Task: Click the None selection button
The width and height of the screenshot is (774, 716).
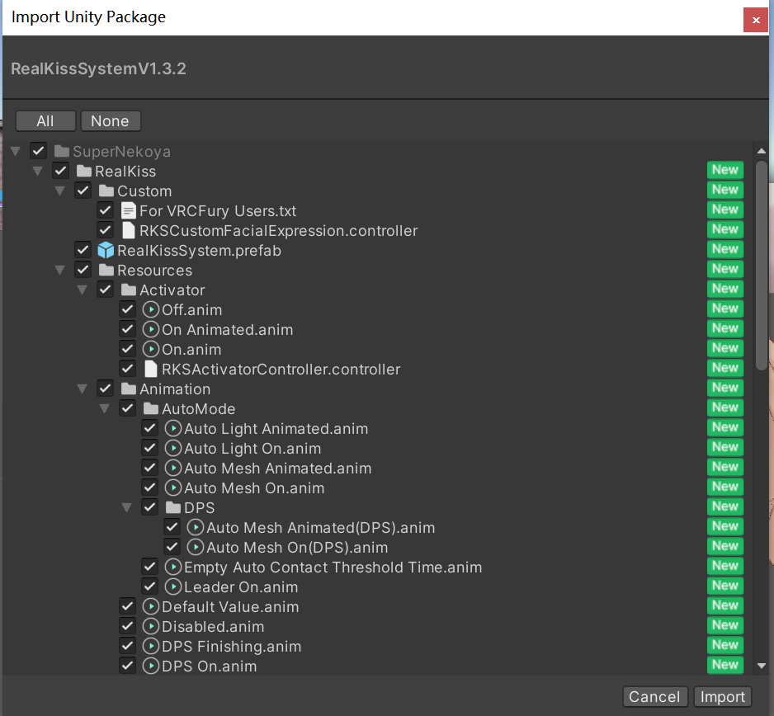Action: point(110,121)
